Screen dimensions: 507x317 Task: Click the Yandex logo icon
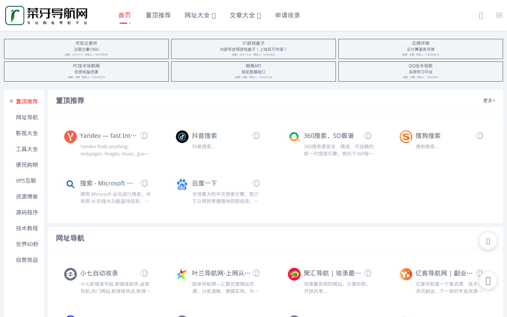70,136
